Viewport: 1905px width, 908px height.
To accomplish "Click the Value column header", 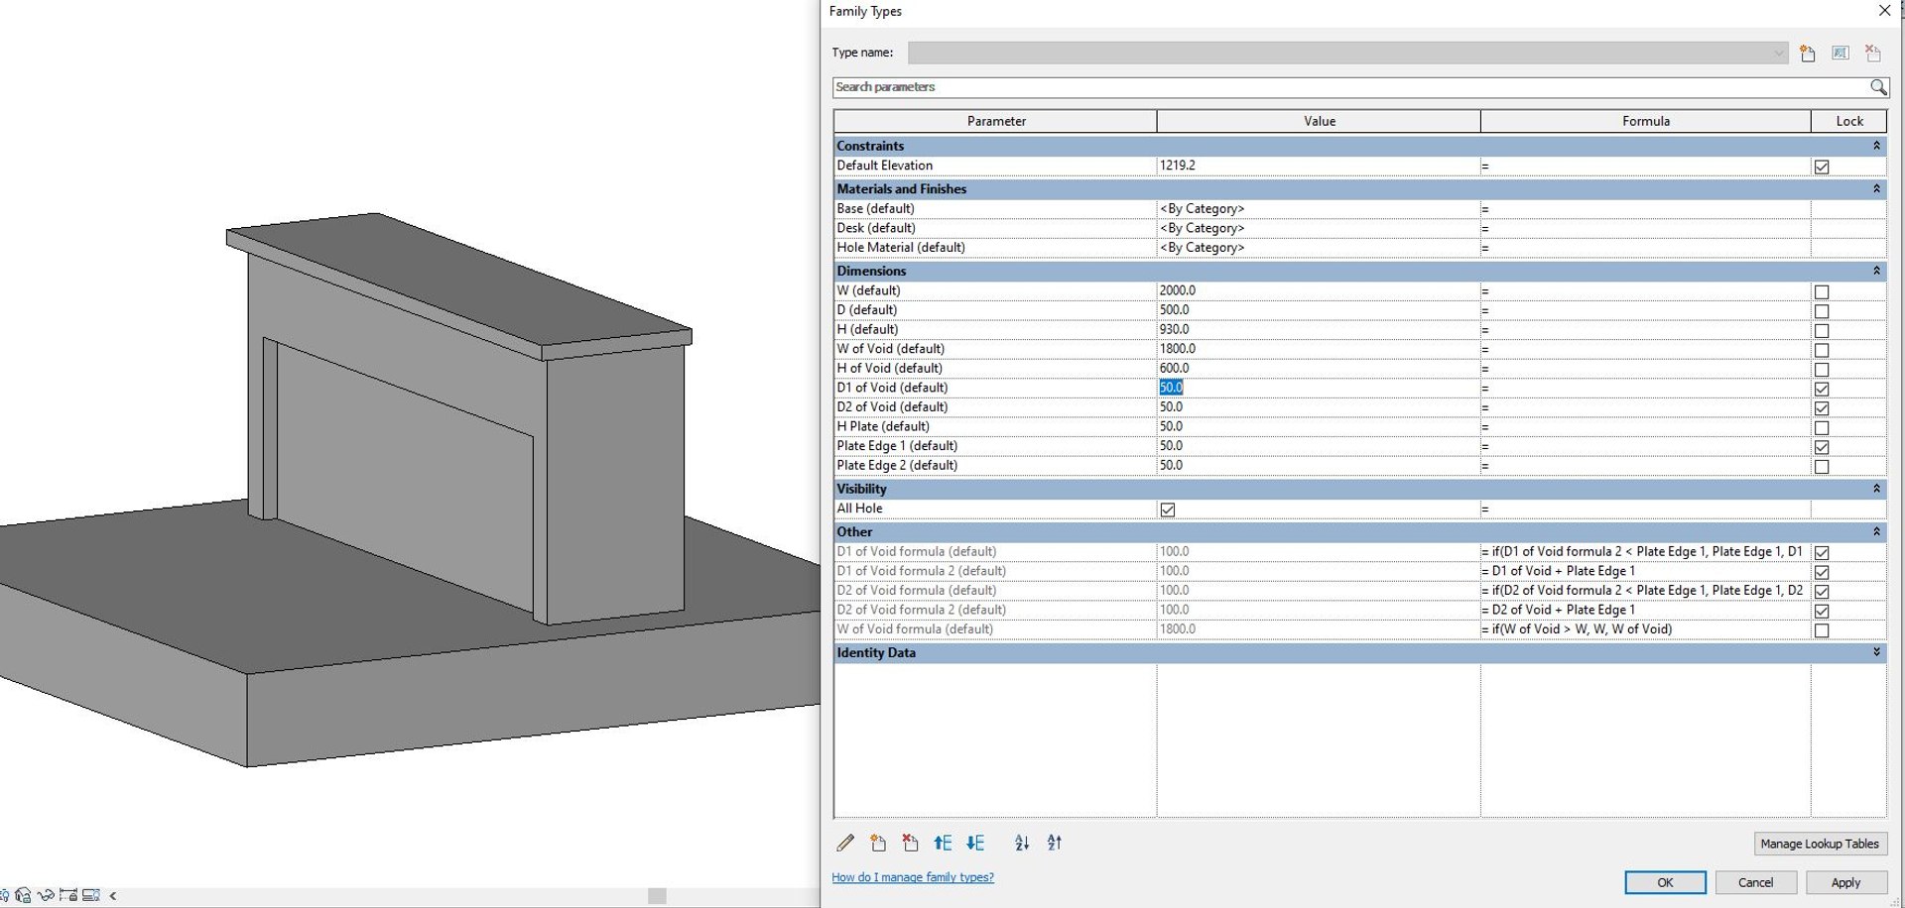I will pos(1319,121).
